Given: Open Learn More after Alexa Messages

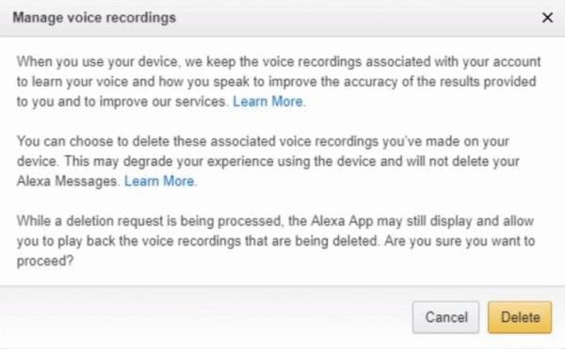Looking at the screenshot, I should tap(159, 181).
